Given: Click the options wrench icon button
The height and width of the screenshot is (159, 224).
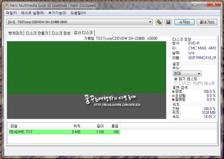Looking at the screenshot, I should (159, 22).
